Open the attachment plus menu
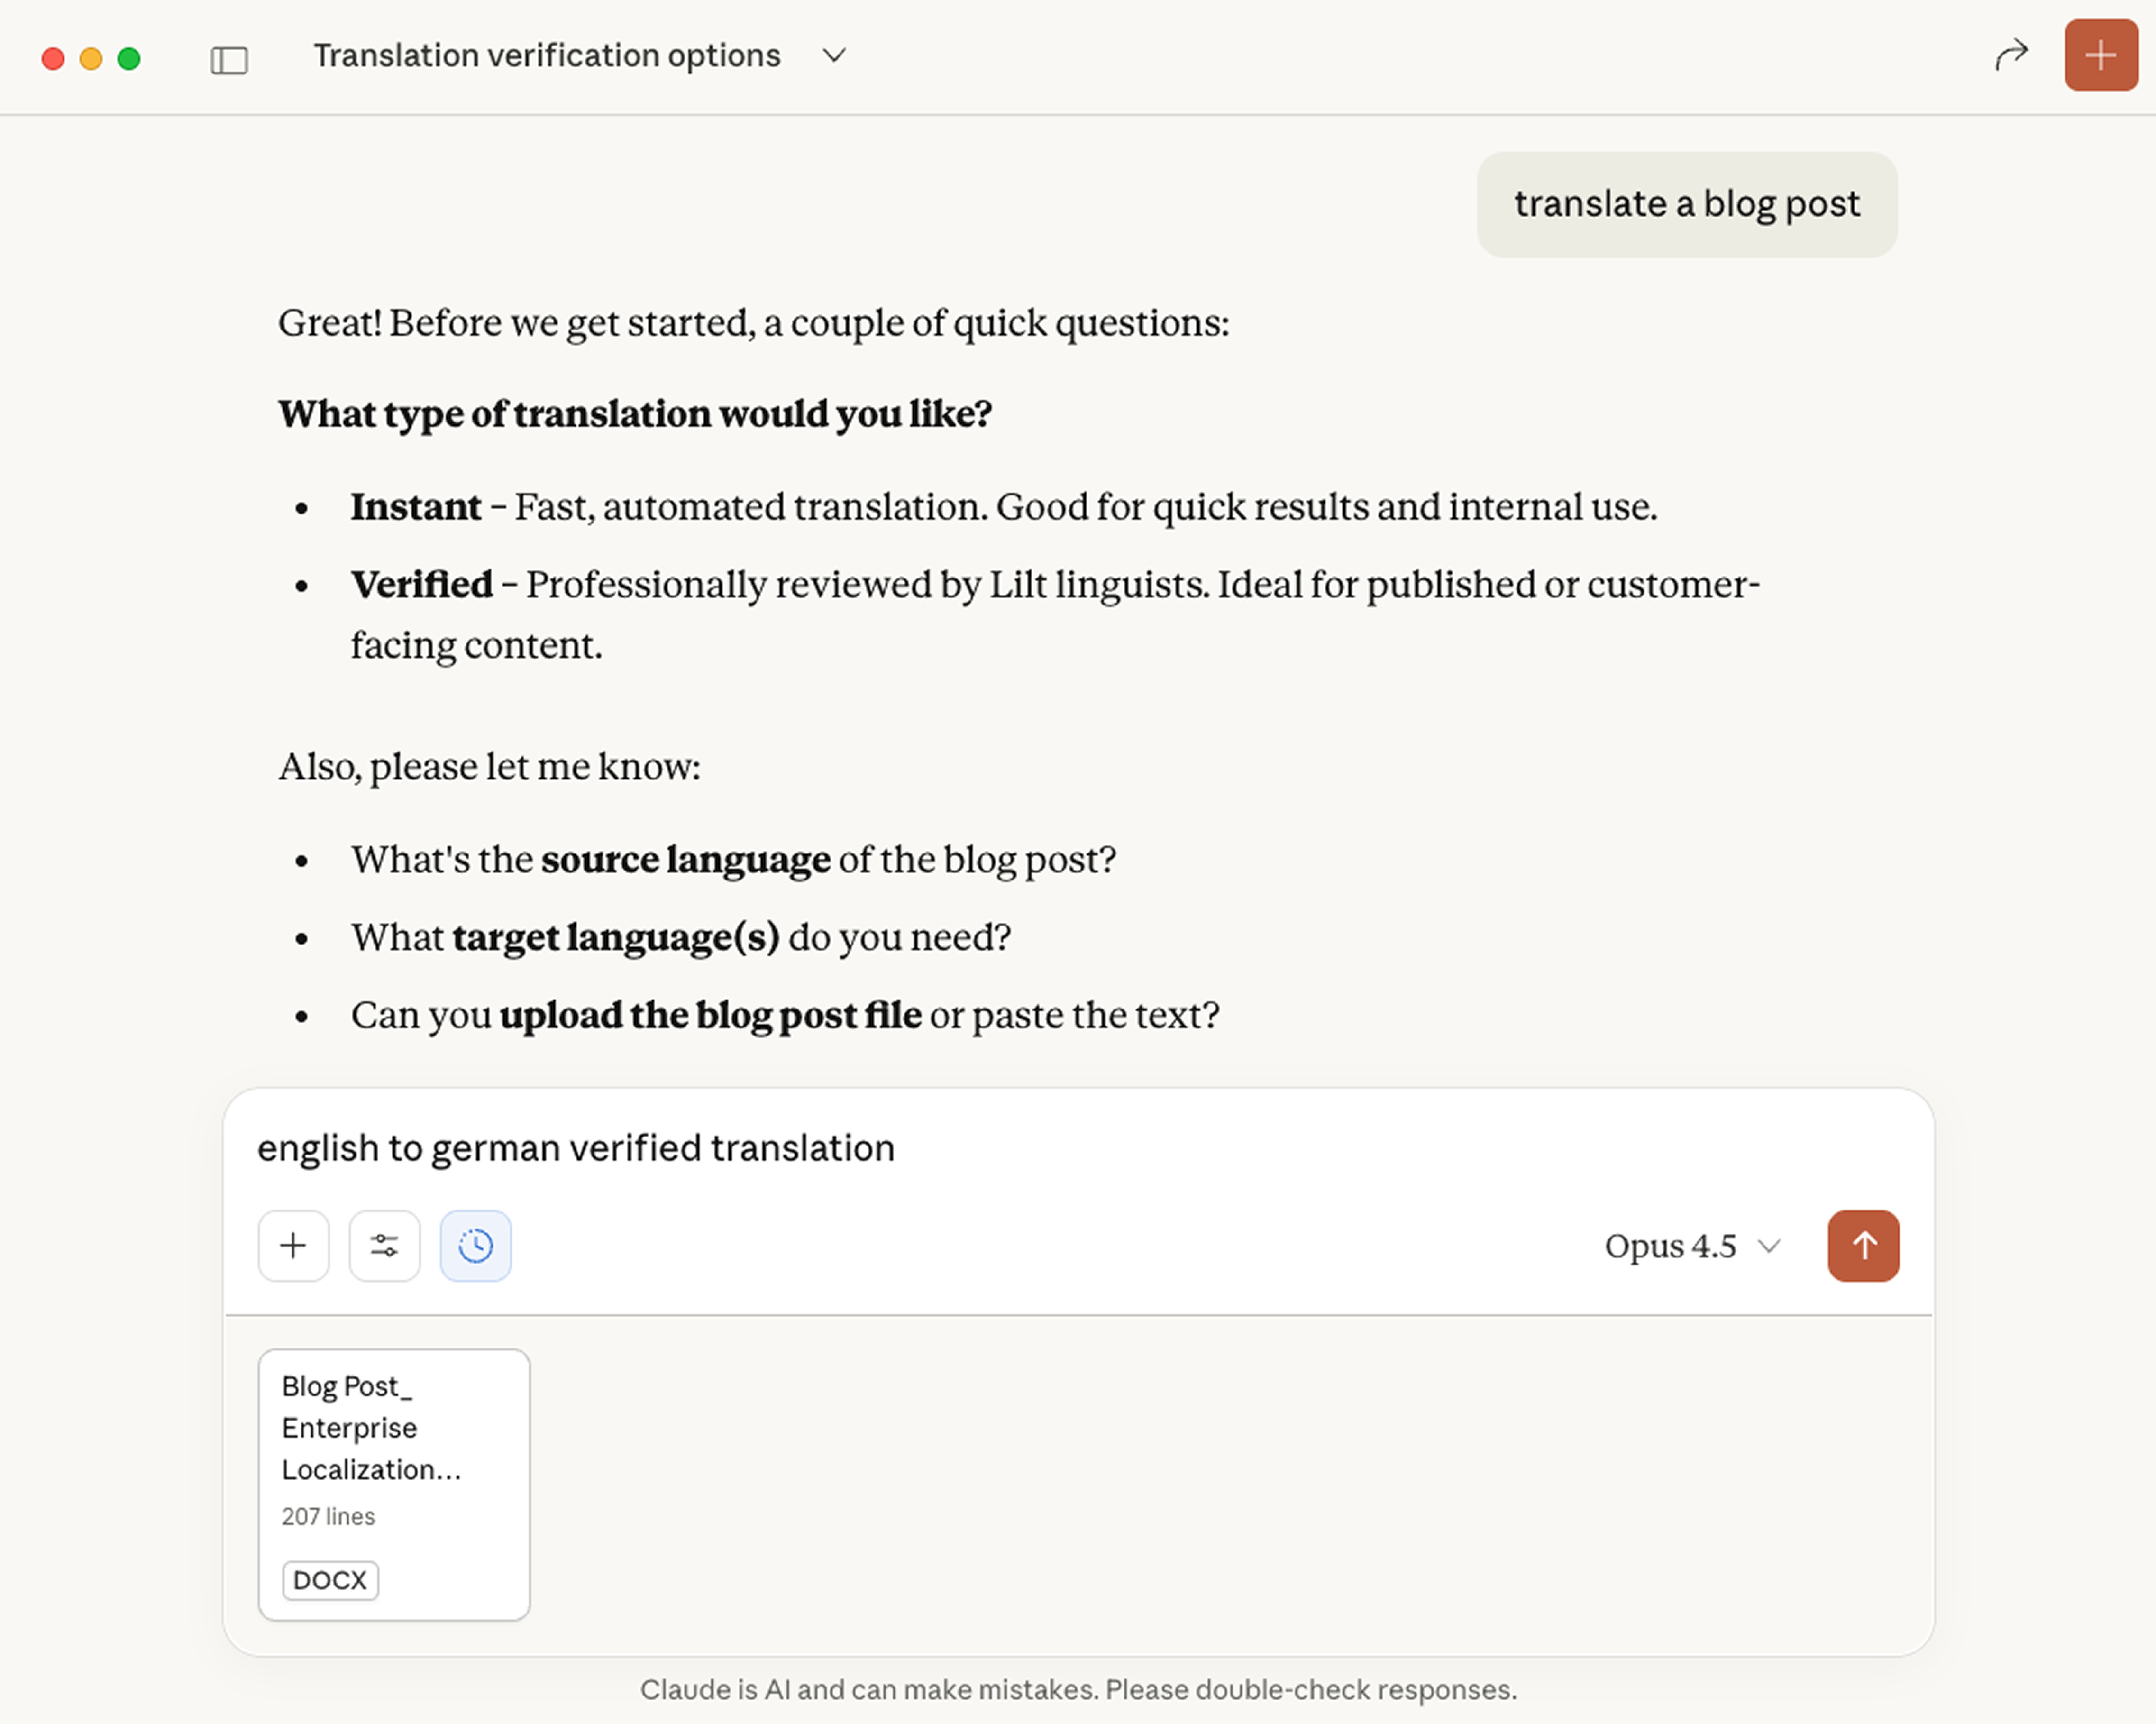 pyautogui.click(x=293, y=1245)
